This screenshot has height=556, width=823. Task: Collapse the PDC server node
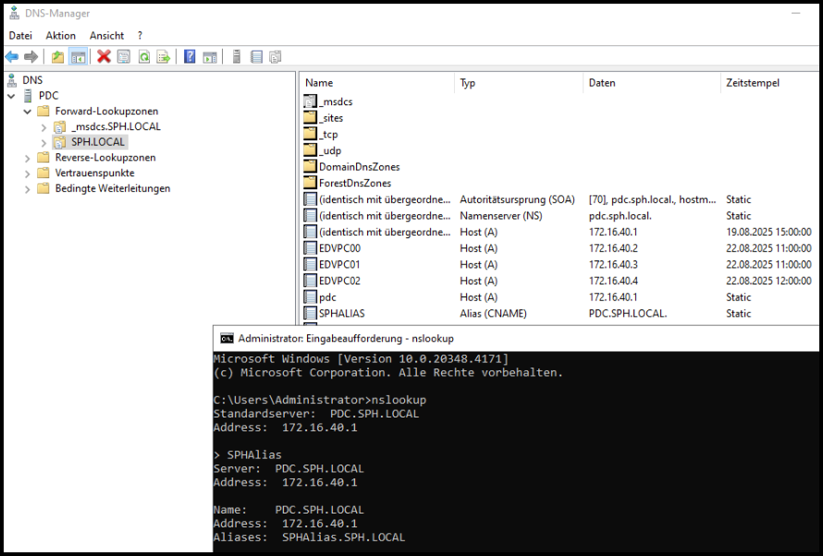(11, 96)
